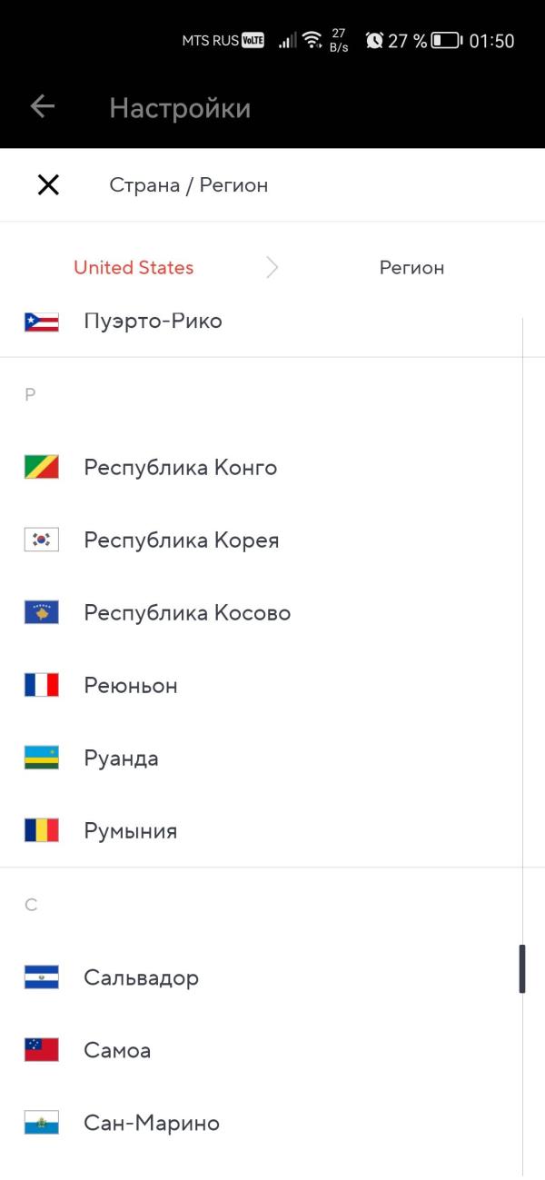Tap the back arrow next to Настройки
This screenshot has width=545, height=1180.
point(43,107)
